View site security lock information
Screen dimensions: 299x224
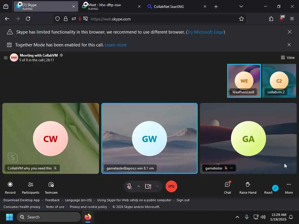tap(66, 19)
